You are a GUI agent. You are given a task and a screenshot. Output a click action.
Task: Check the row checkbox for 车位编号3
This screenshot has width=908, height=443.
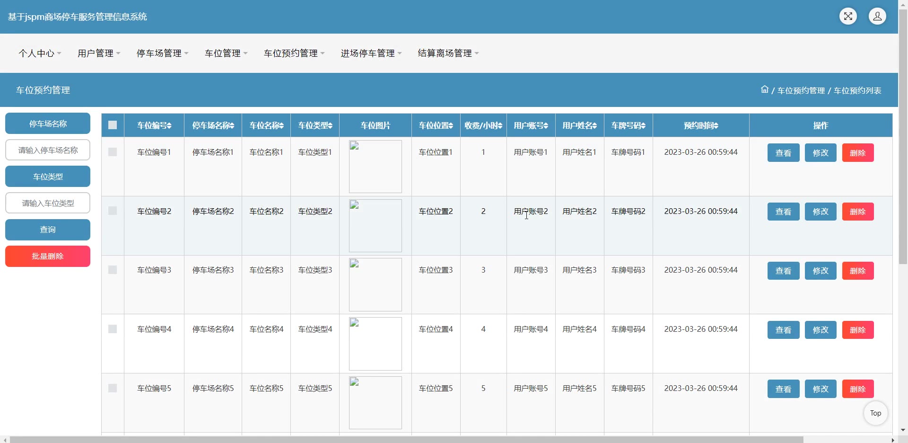[x=113, y=270]
